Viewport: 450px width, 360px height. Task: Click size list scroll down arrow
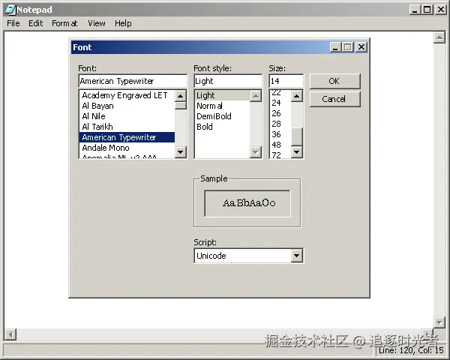[x=297, y=151]
